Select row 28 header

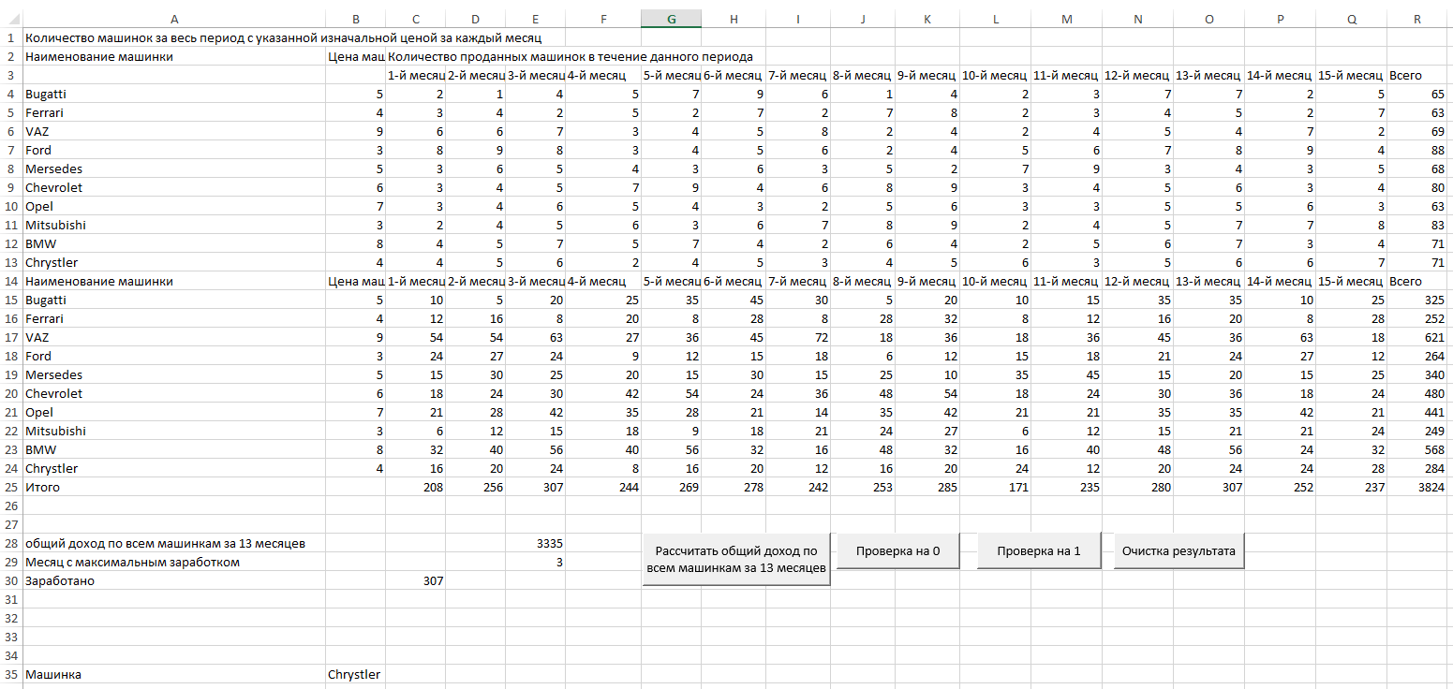[x=11, y=543]
